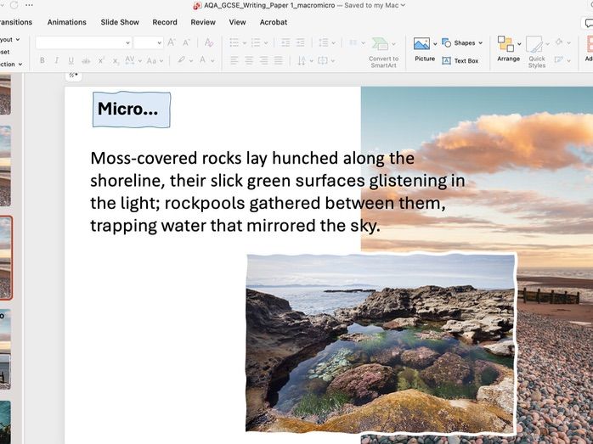Open the Acrobat tab
This screenshot has width=593, height=444.
pos(274,22)
